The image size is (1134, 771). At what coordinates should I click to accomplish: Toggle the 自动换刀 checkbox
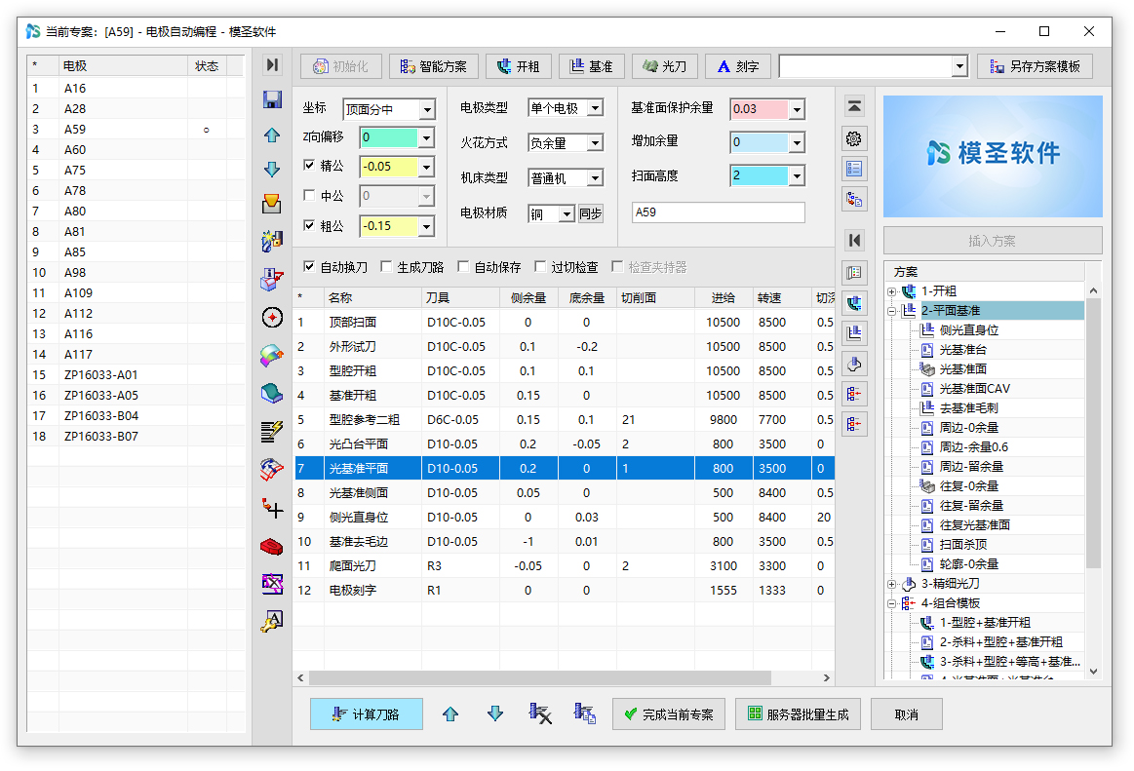(x=310, y=267)
